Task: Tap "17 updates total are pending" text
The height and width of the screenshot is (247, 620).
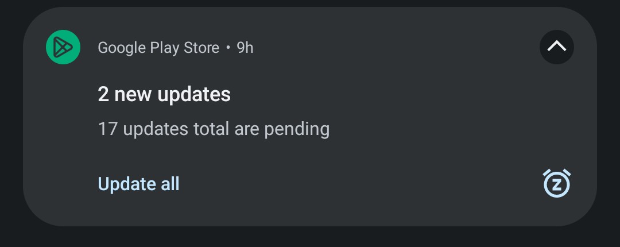Action: point(214,129)
